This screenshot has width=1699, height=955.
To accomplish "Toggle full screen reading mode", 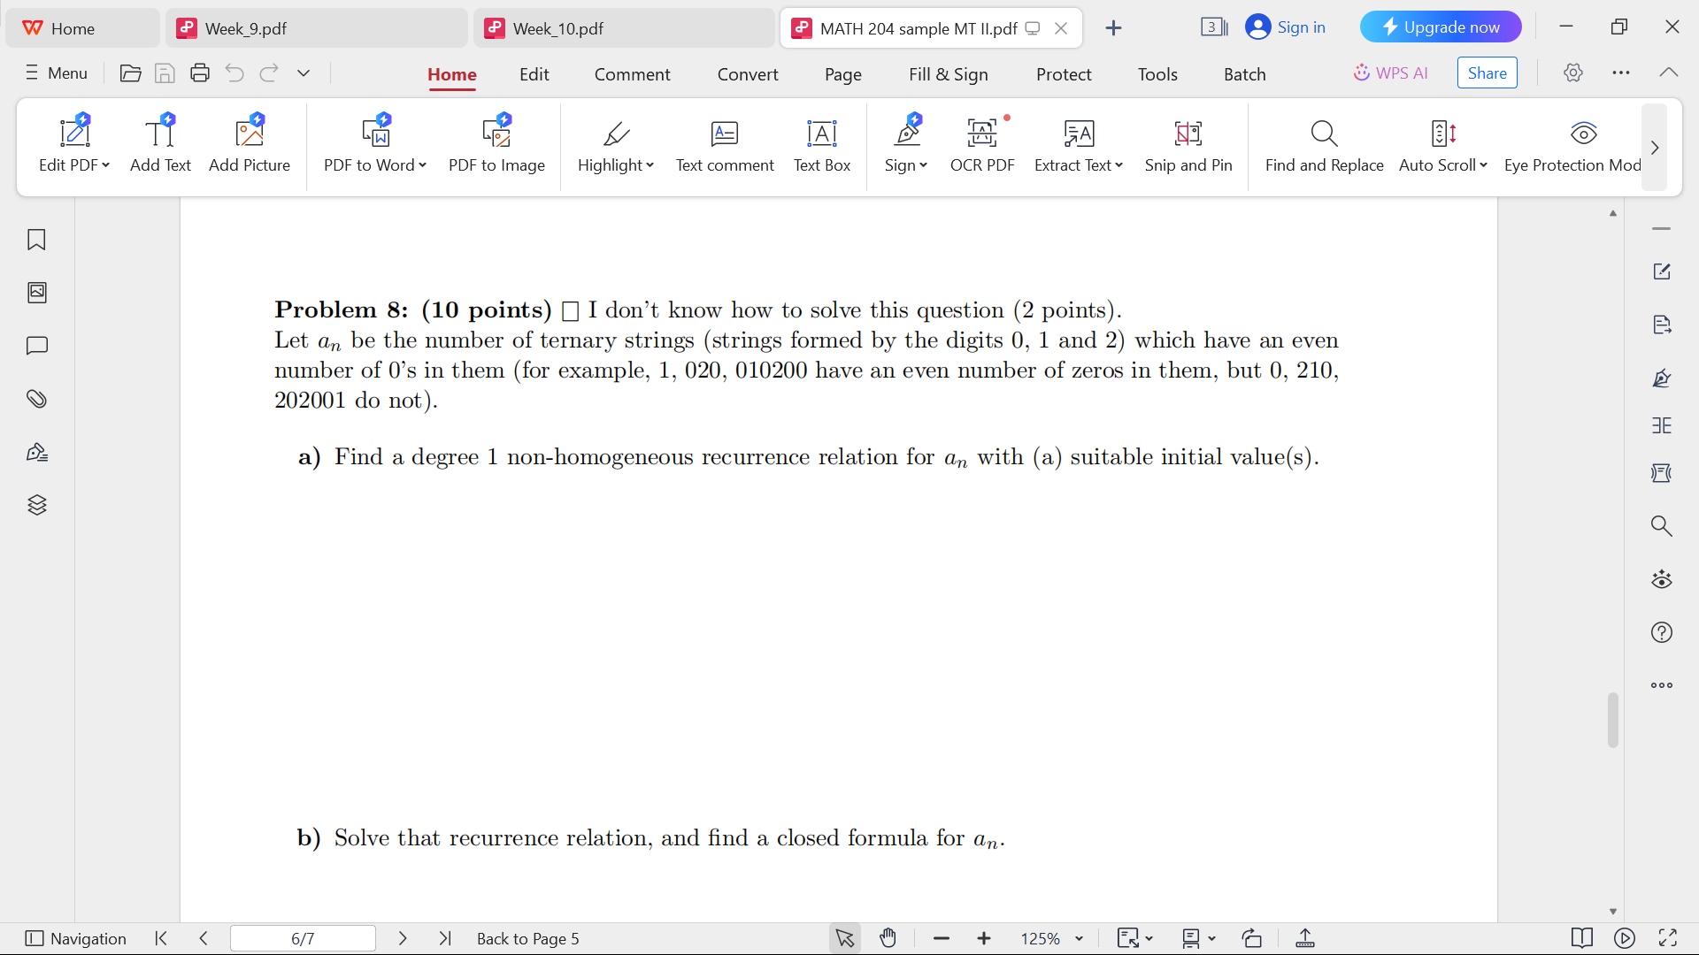I will [x=1672, y=938].
